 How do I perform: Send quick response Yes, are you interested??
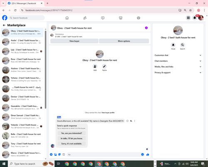click(x=72, y=133)
